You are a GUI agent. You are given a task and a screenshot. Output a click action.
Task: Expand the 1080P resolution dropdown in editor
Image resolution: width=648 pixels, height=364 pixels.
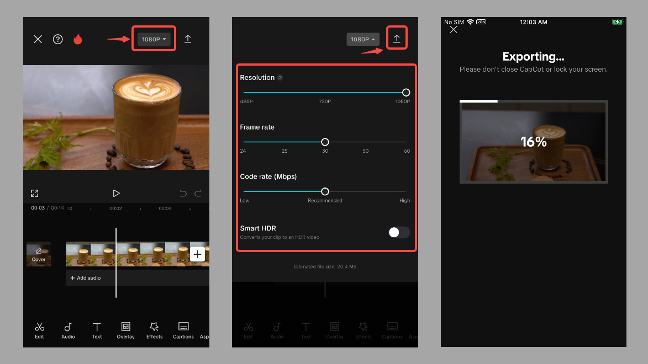(x=154, y=39)
